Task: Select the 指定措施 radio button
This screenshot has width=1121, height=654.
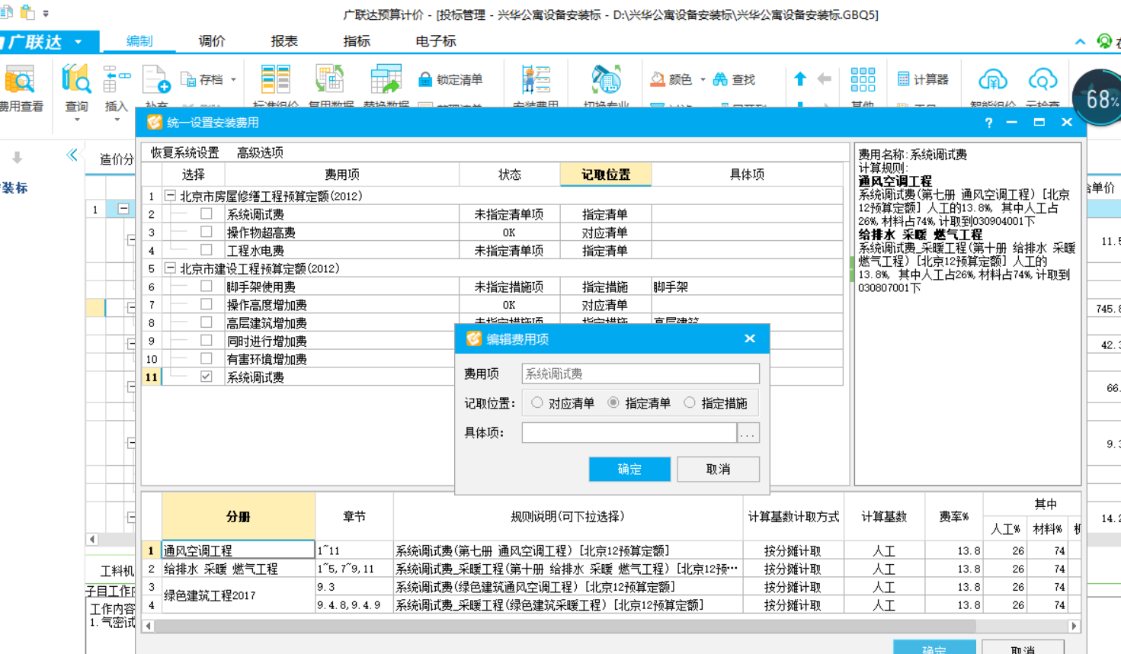Action: 690,402
